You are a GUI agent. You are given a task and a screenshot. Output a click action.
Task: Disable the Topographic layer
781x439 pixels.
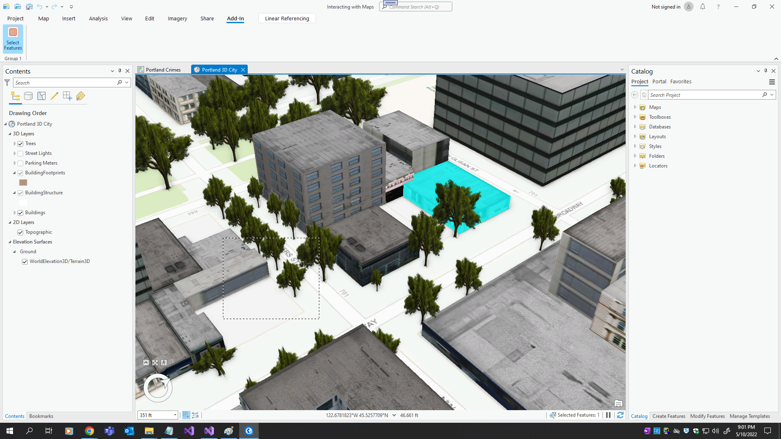(x=20, y=232)
